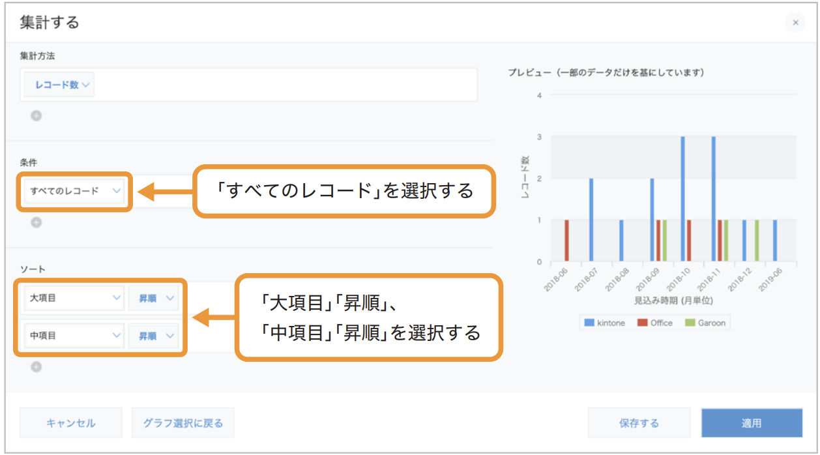Expand the 中項目 sort field dropdown
820x455 pixels.
[x=73, y=336]
